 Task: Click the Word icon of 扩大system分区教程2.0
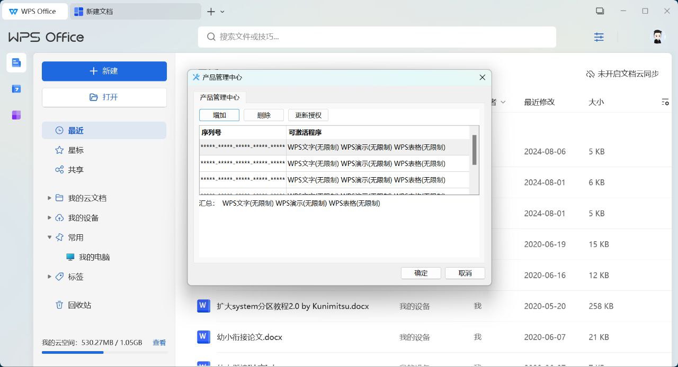coord(203,306)
